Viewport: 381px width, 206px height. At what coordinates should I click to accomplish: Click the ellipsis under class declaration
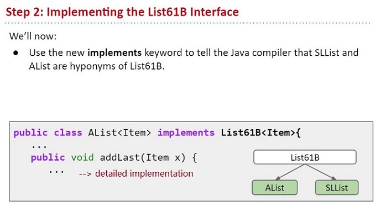pos(39,146)
